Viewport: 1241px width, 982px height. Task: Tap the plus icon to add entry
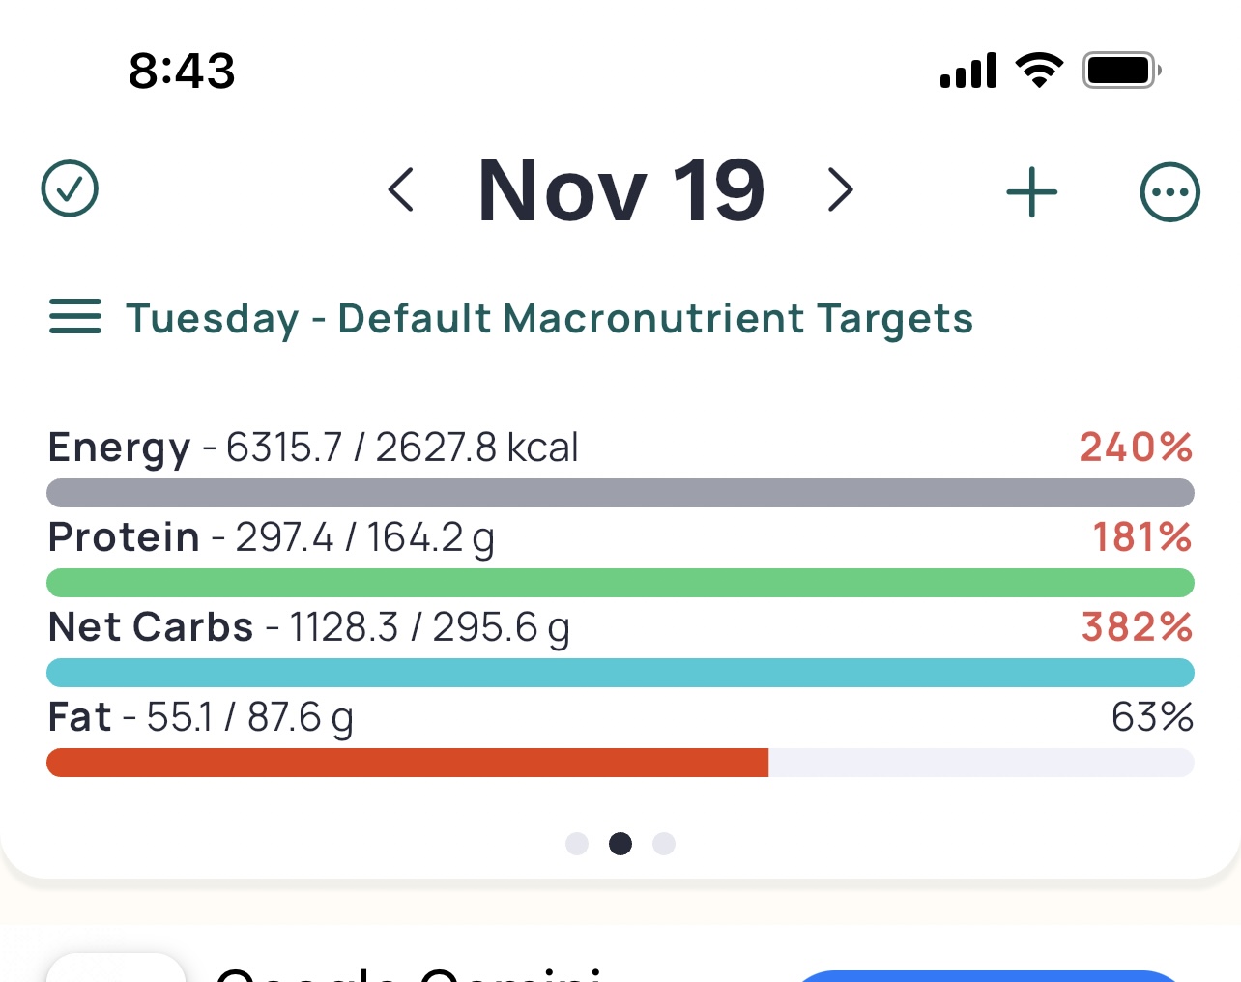1031,192
